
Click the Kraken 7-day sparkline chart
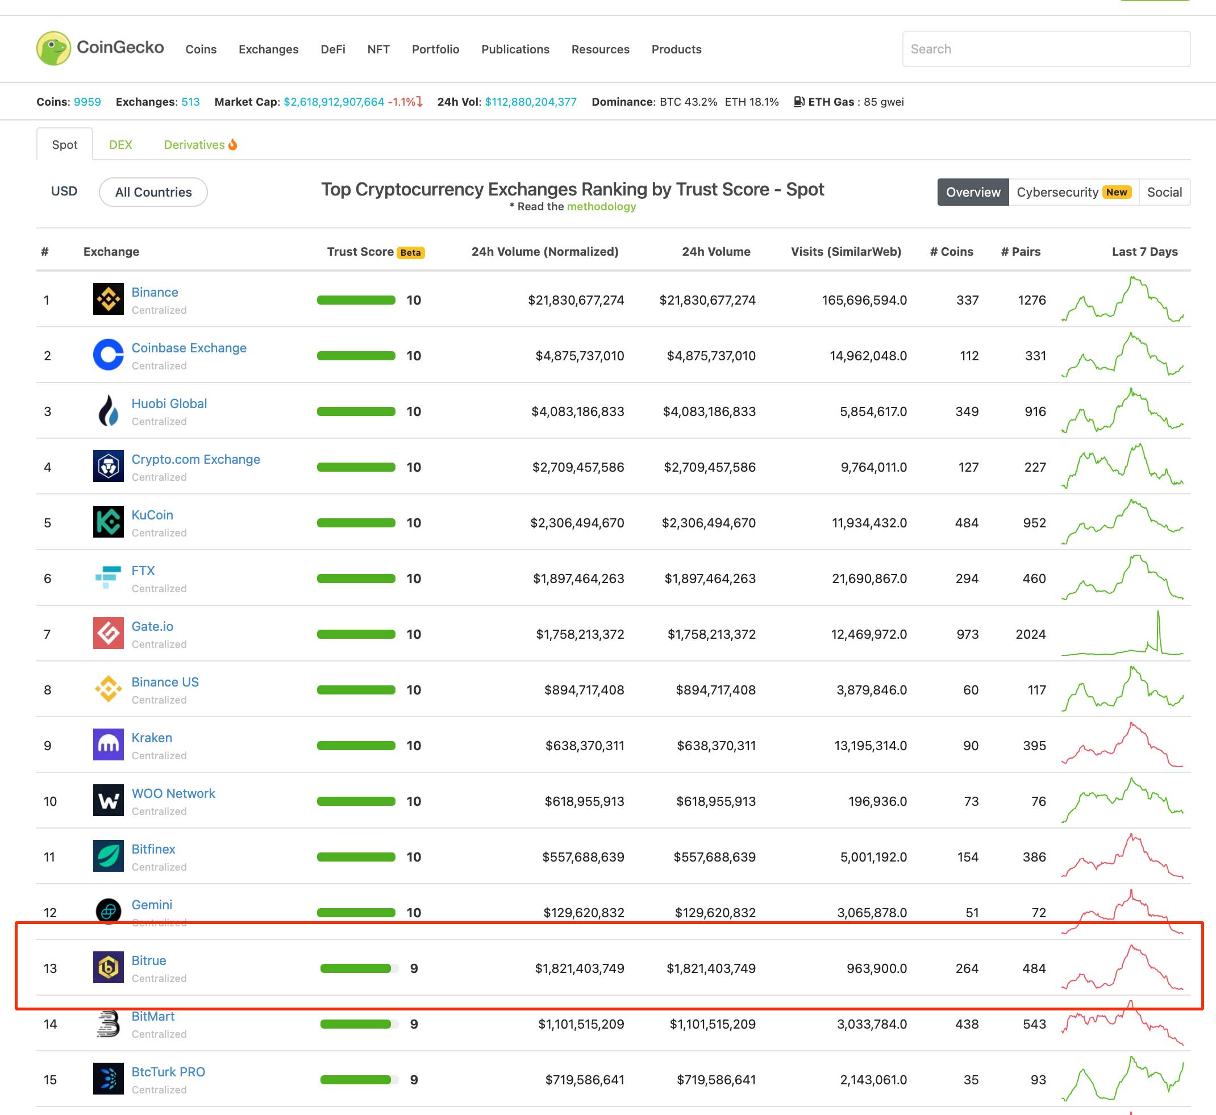click(x=1122, y=744)
